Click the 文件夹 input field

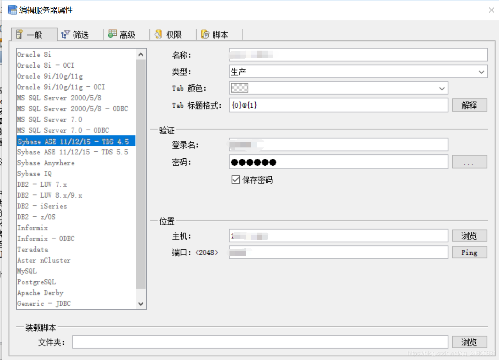pyautogui.click(x=260, y=342)
